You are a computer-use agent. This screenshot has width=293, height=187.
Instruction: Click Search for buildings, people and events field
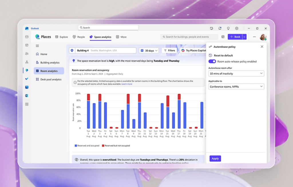pos(189,37)
